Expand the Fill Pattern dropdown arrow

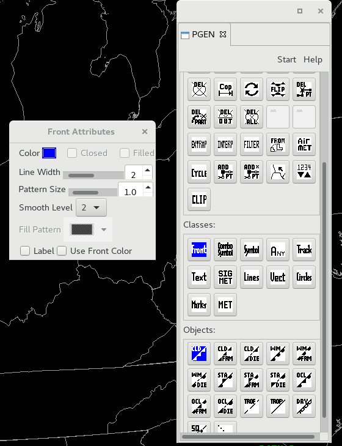(104, 229)
